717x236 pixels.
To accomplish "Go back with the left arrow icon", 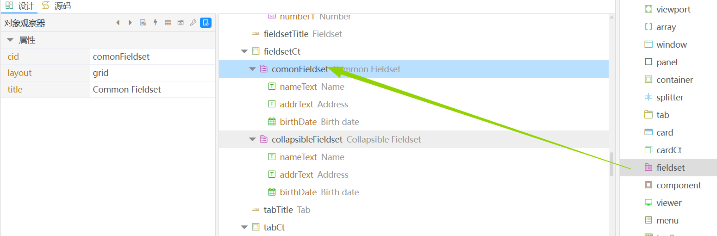I will pos(118,23).
